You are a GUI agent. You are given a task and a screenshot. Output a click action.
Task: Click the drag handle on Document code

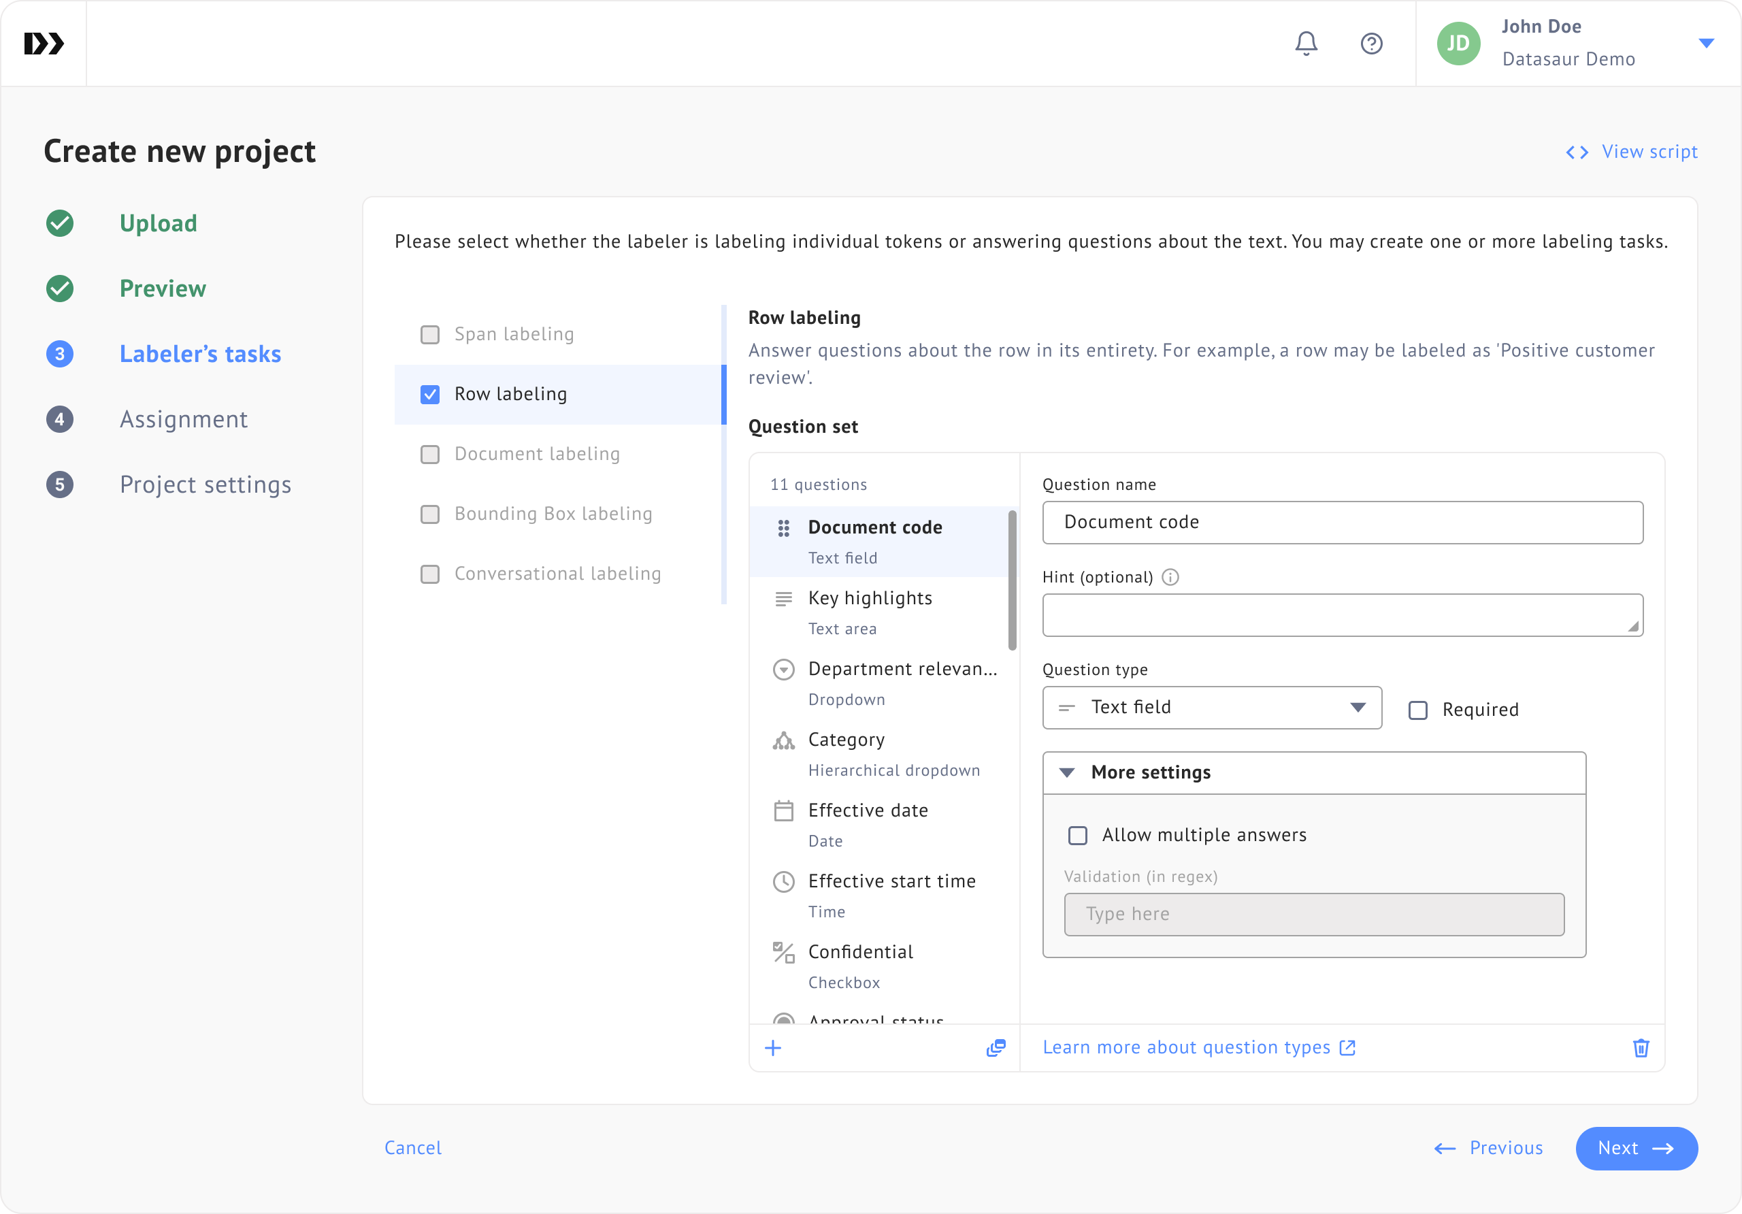point(784,528)
